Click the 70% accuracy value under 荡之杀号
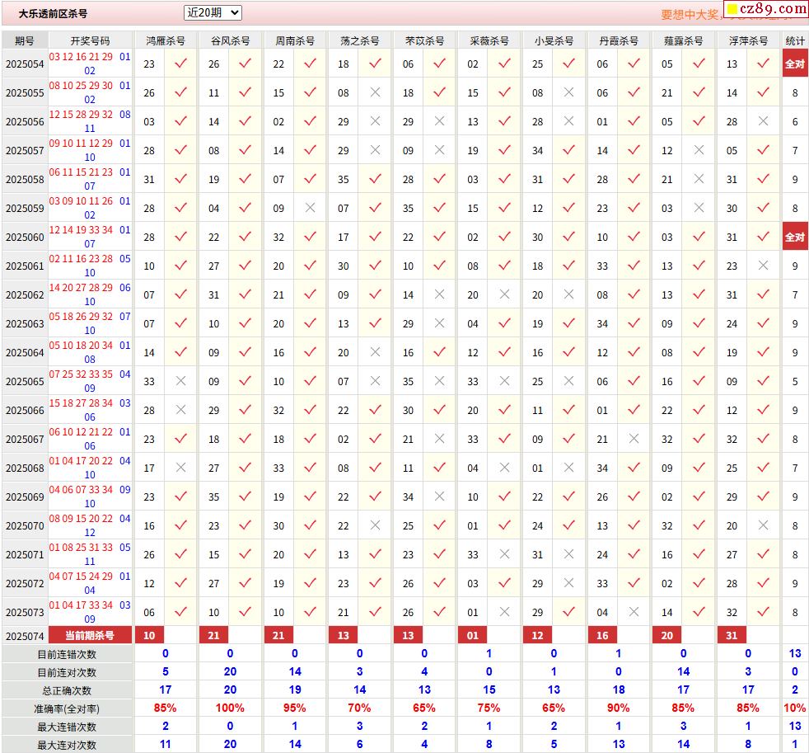The height and width of the screenshot is (753, 809). click(x=360, y=708)
